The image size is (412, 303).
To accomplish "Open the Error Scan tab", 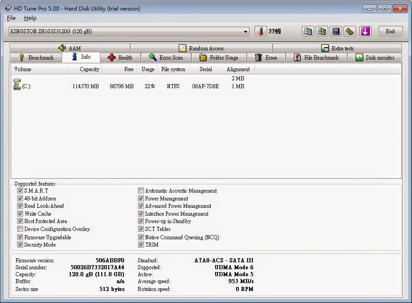I will [x=166, y=57].
